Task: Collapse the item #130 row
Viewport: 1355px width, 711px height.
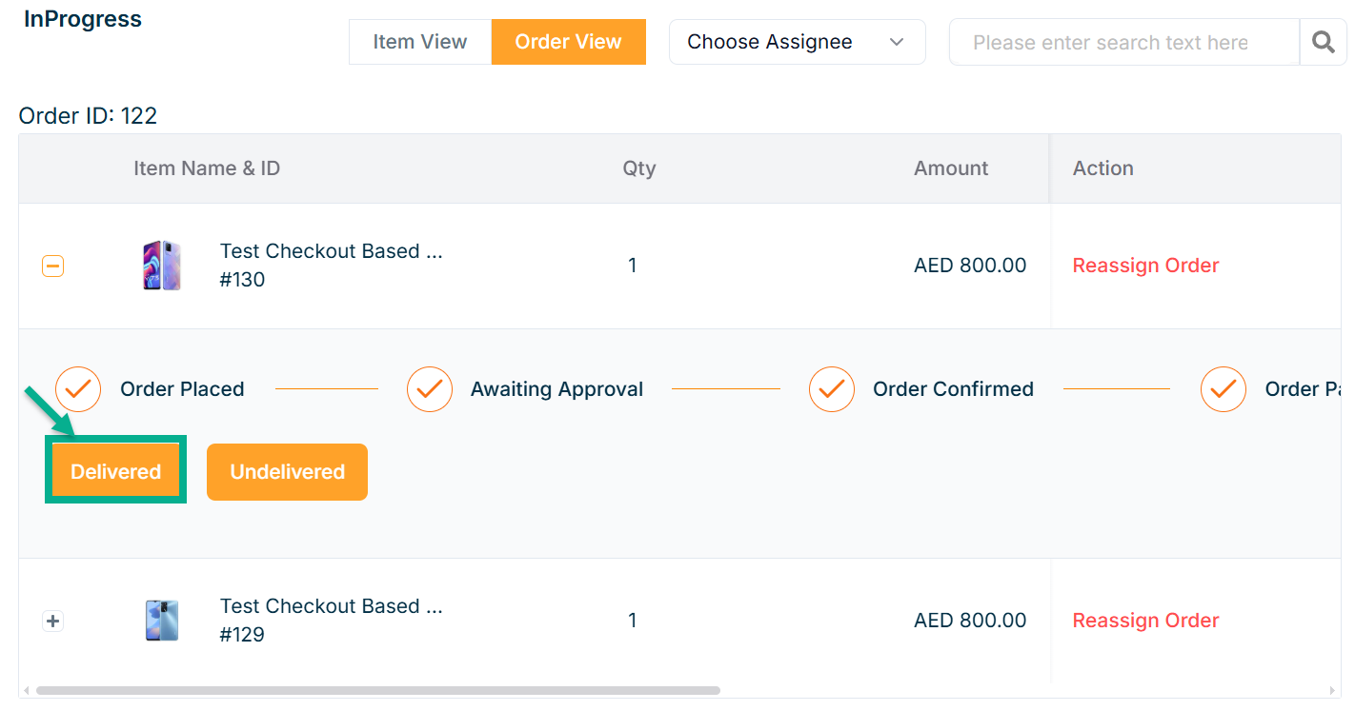Action: 53,267
